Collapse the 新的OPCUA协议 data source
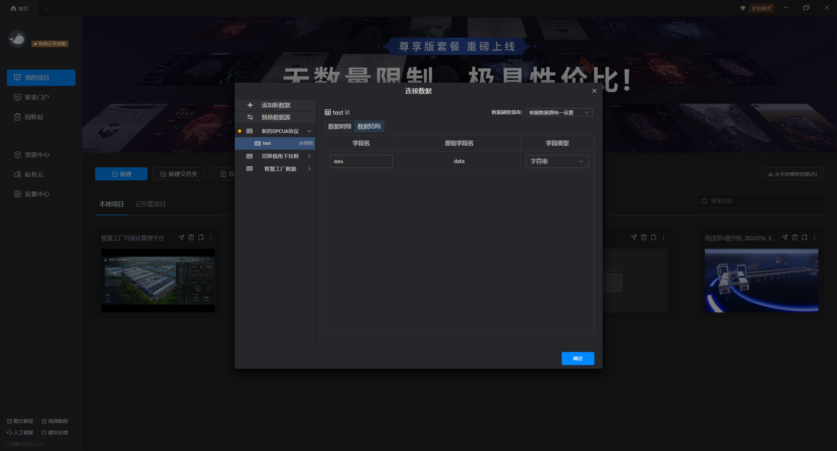This screenshot has width=837, height=451. point(309,131)
